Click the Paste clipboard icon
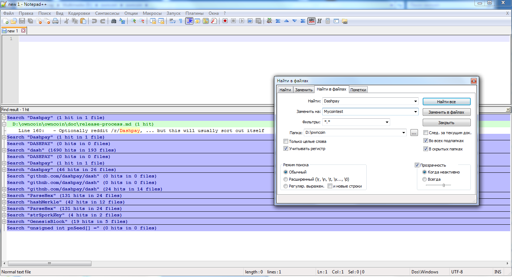512x277 pixels. point(83,21)
